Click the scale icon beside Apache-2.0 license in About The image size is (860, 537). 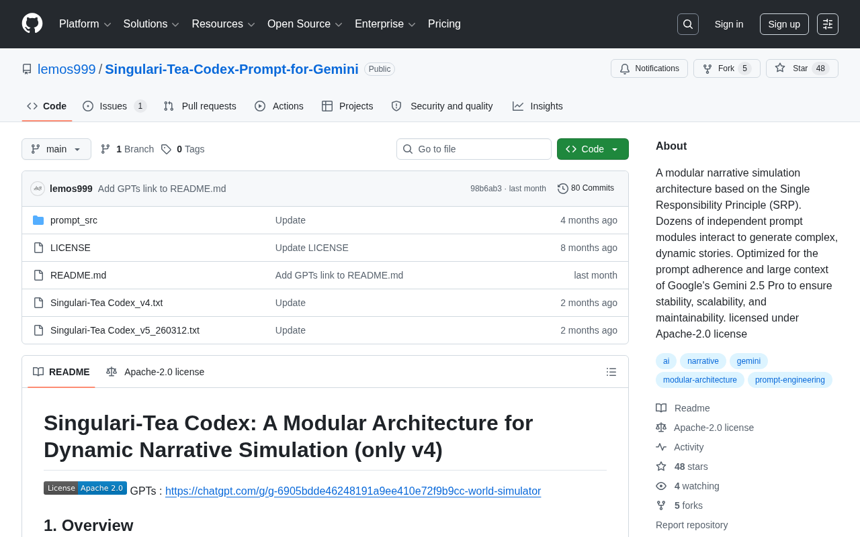click(661, 428)
